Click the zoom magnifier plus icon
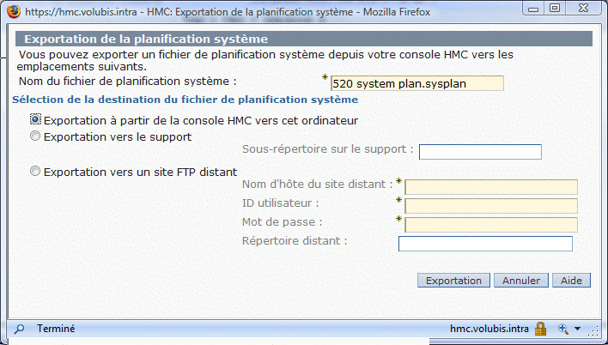The image size is (608, 345). click(563, 329)
